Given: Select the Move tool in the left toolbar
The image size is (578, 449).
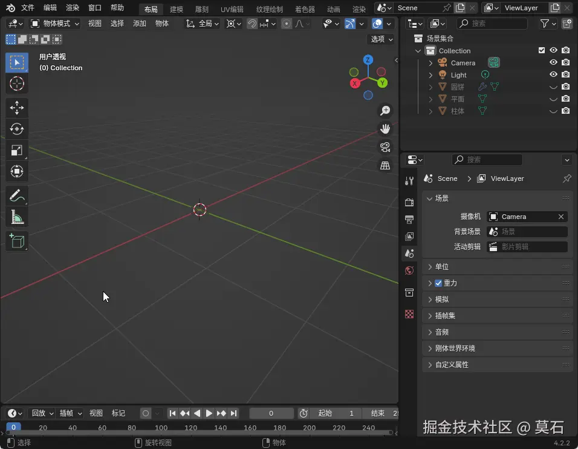Looking at the screenshot, I should click(x=17, y=108).
